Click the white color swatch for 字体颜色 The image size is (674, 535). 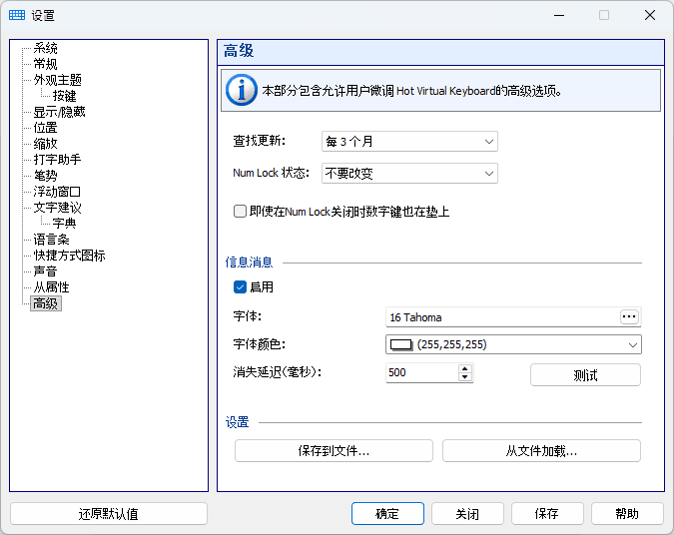click(401, 344)
